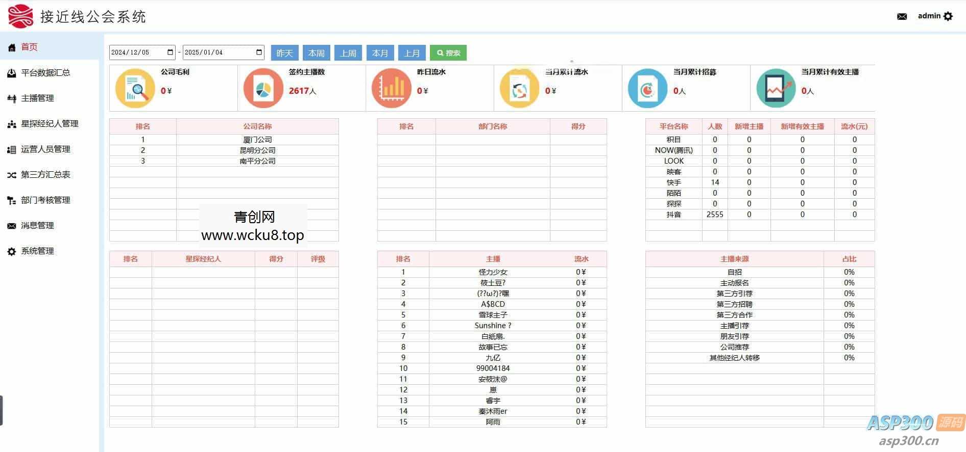966x452 pixels.
Task: Filter by 昨天 button
Action: 284,53
